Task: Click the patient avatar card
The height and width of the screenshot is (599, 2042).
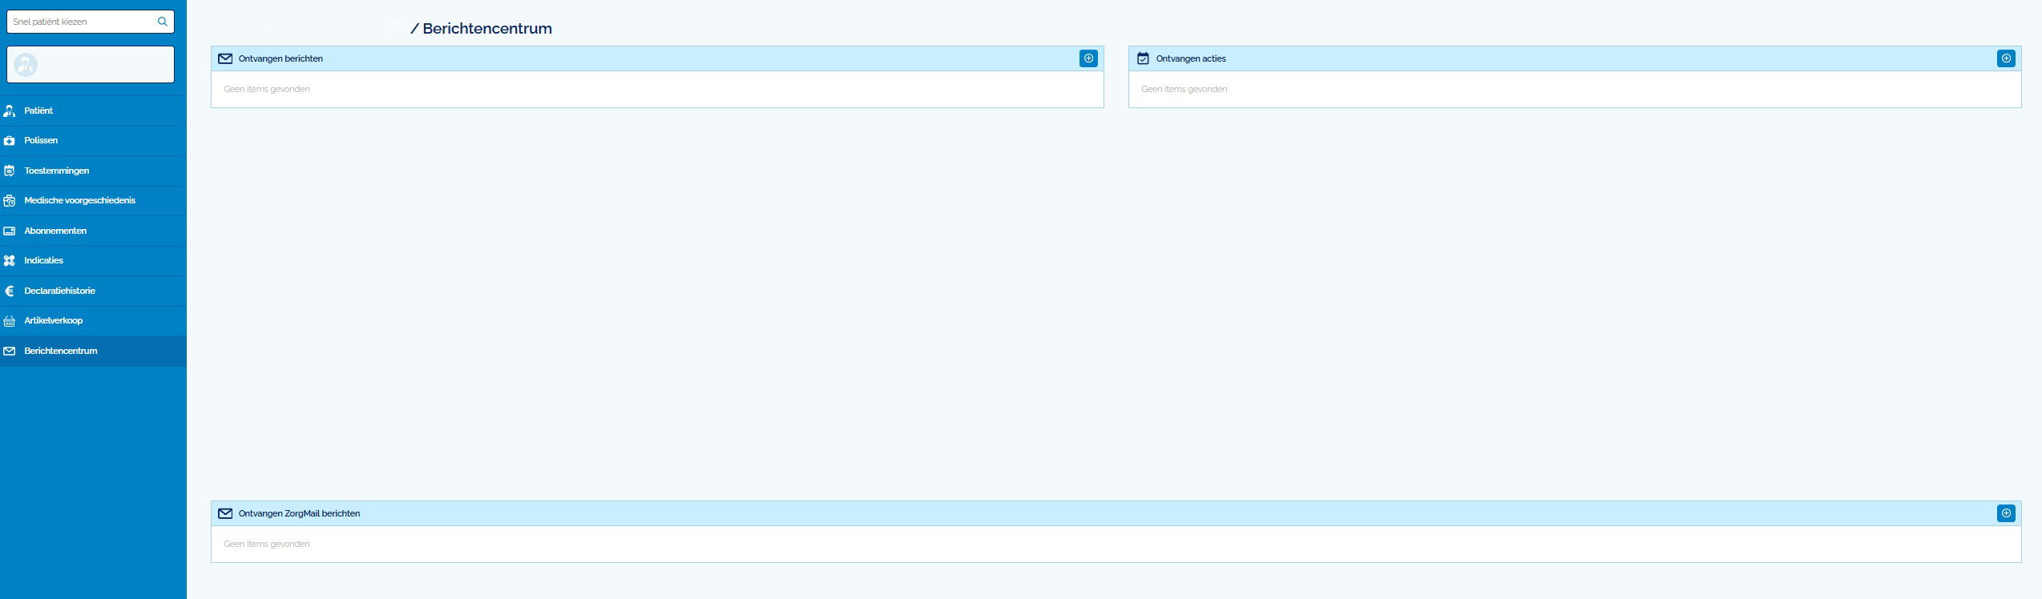Action: tap(90, 64)
